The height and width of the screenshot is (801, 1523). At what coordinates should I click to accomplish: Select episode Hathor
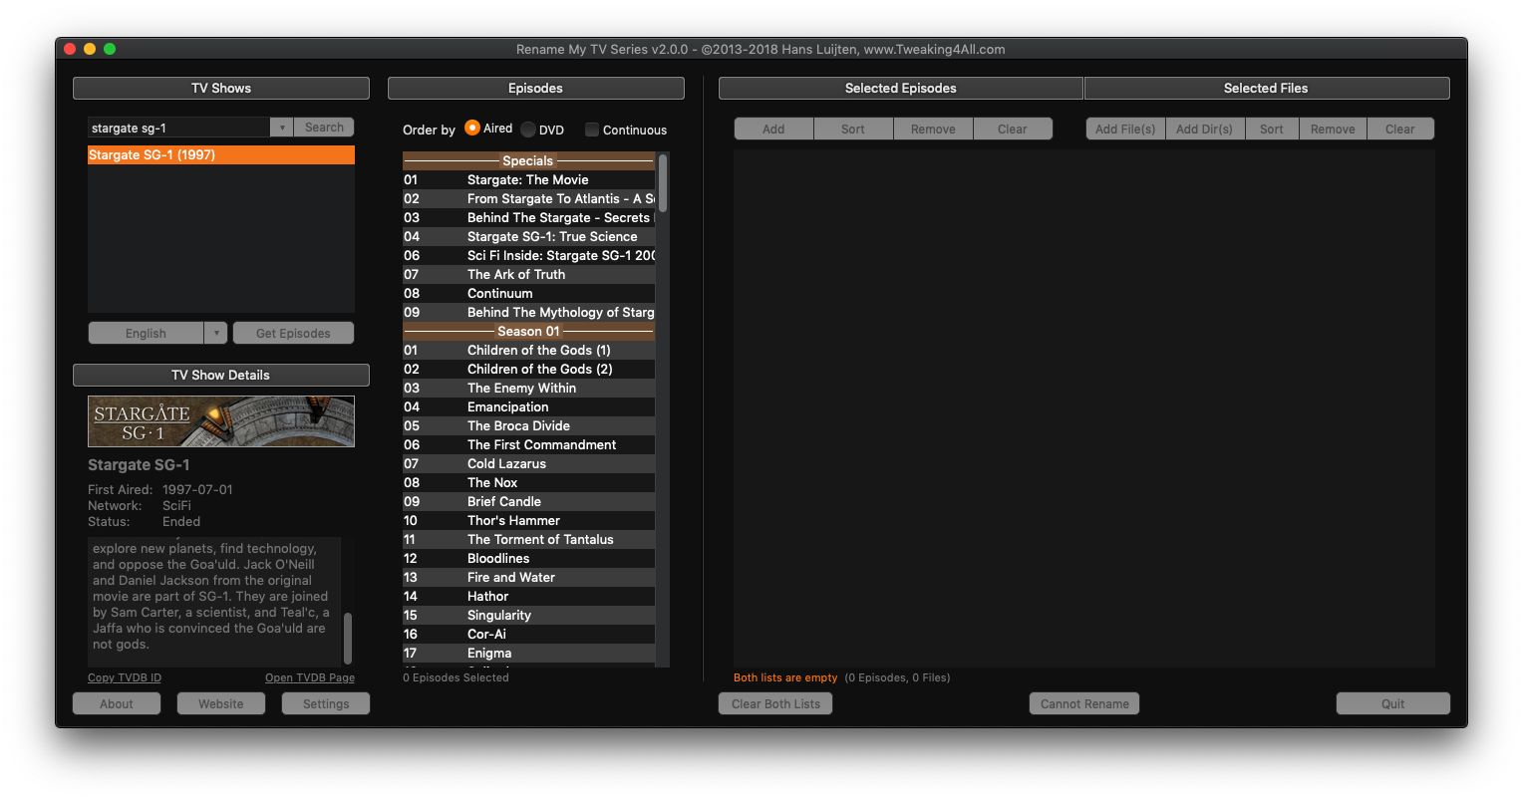tap(528, 596)
